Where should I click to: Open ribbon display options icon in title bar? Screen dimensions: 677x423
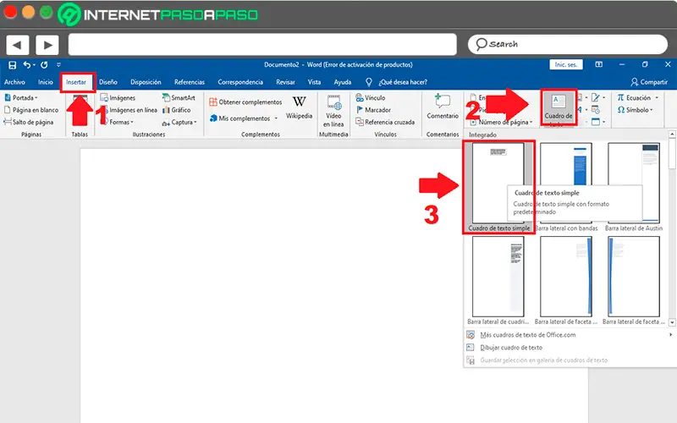click(599, 64)
